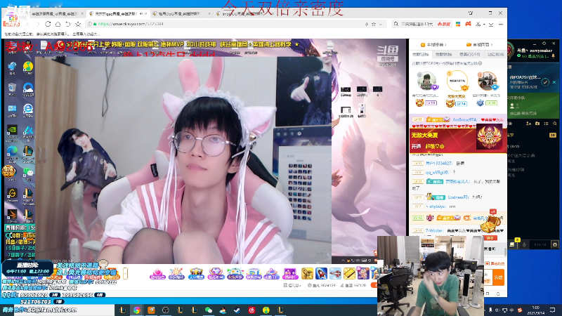Screen dimensions: 562x316
Task: Open the backpack link below gifts
Action: [292, 286]
